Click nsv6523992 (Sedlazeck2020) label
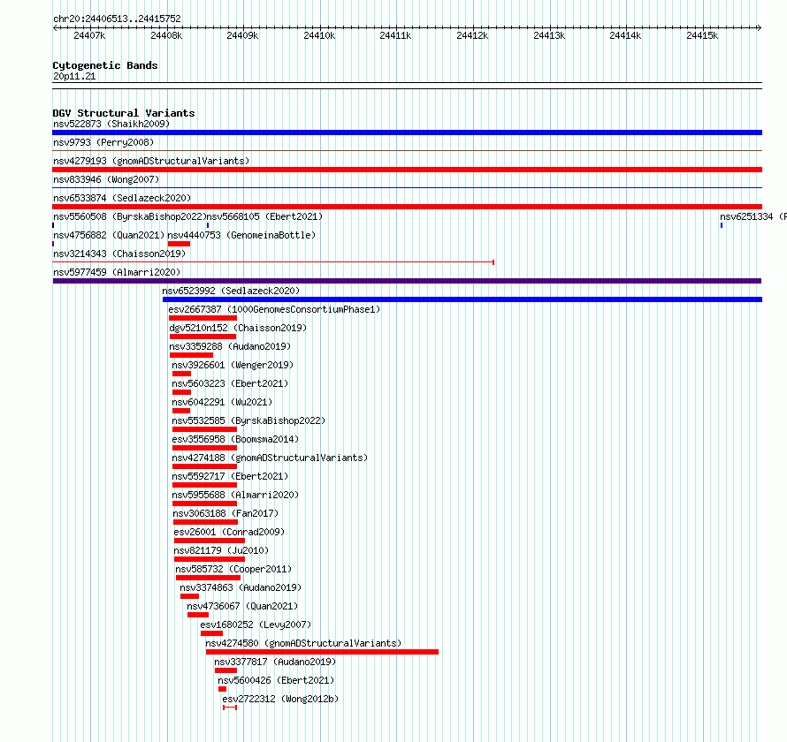The width and height of the screenshot is (787, 742). [231, 291]
